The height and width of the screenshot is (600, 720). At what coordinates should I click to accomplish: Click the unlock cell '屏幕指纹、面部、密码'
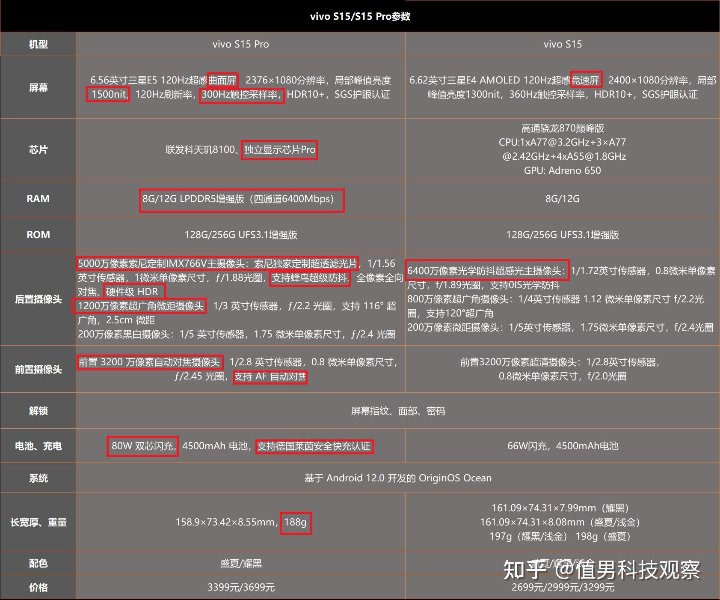(398, 411)
